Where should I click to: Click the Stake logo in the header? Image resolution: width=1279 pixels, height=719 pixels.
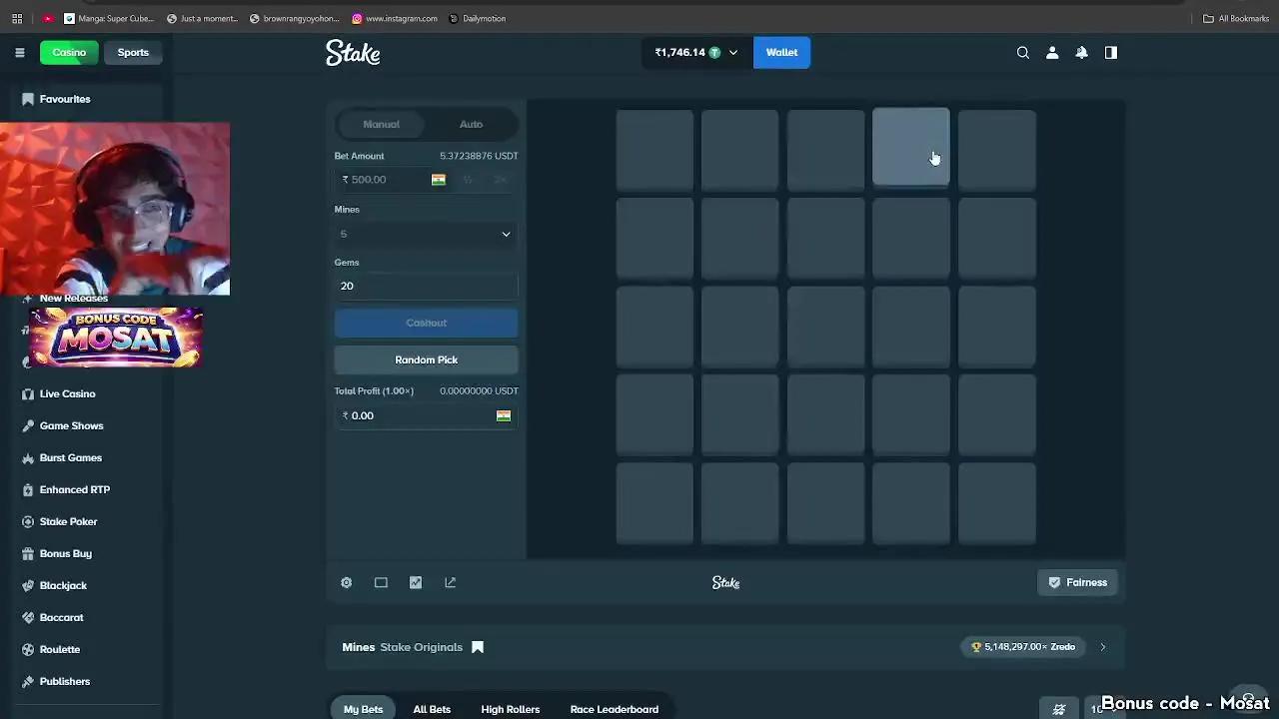[353, 53]
